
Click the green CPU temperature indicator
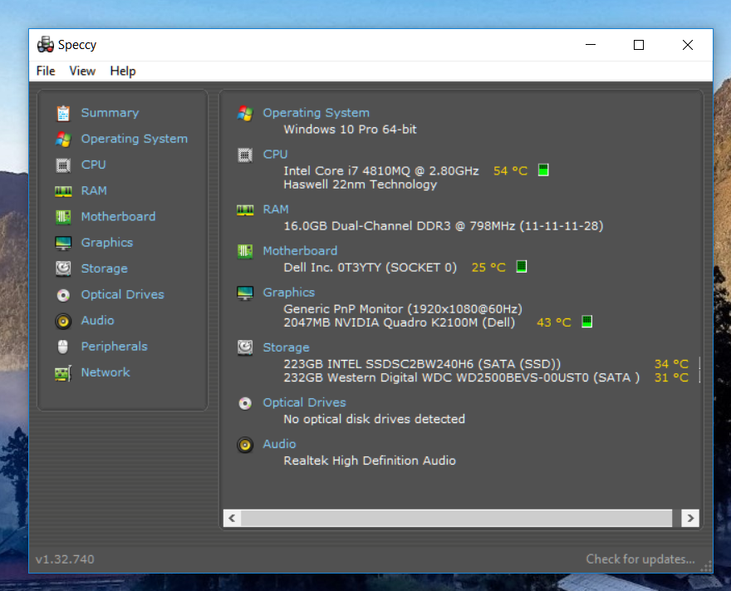[543, 170]
